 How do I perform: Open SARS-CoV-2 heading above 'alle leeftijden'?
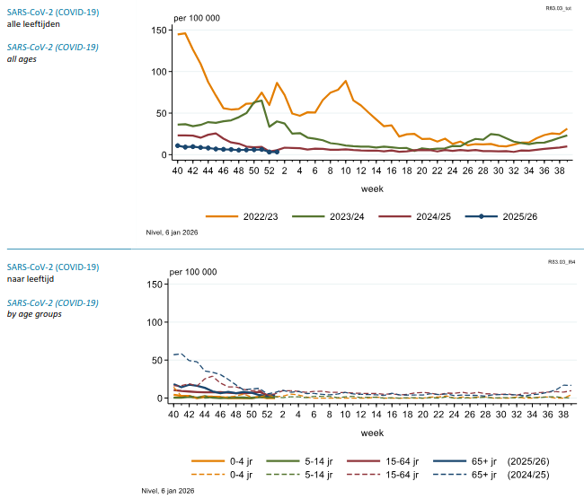tap(53, 13)
